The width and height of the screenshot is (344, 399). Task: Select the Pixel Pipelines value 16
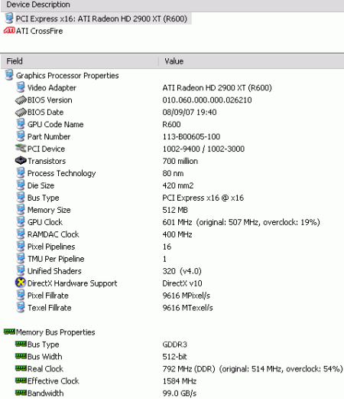[x=167, y=247]
